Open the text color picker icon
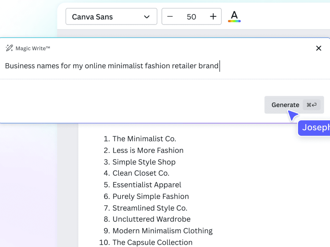 [234, 16]
